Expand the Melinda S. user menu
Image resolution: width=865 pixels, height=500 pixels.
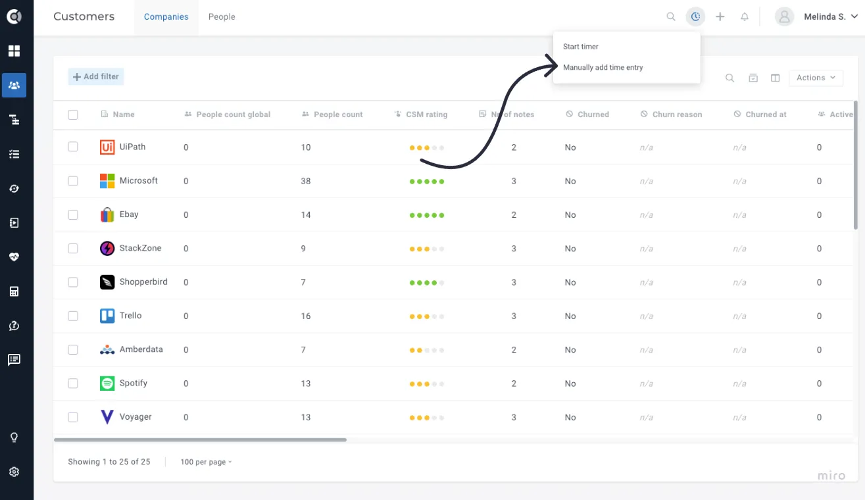click(x=830, y=17)
